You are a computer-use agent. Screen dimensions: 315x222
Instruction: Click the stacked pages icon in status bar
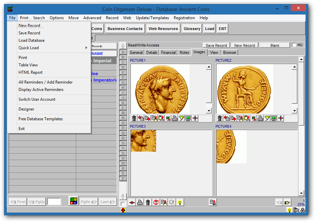pyautogui.click(x=296, y=210)
